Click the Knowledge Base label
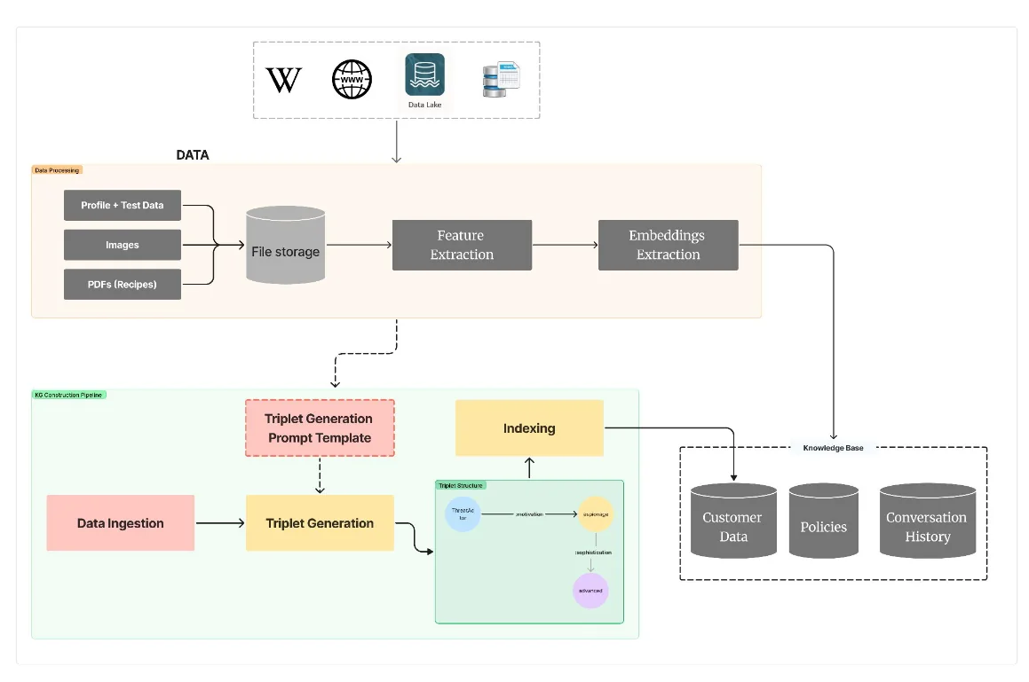 (833, 448)
